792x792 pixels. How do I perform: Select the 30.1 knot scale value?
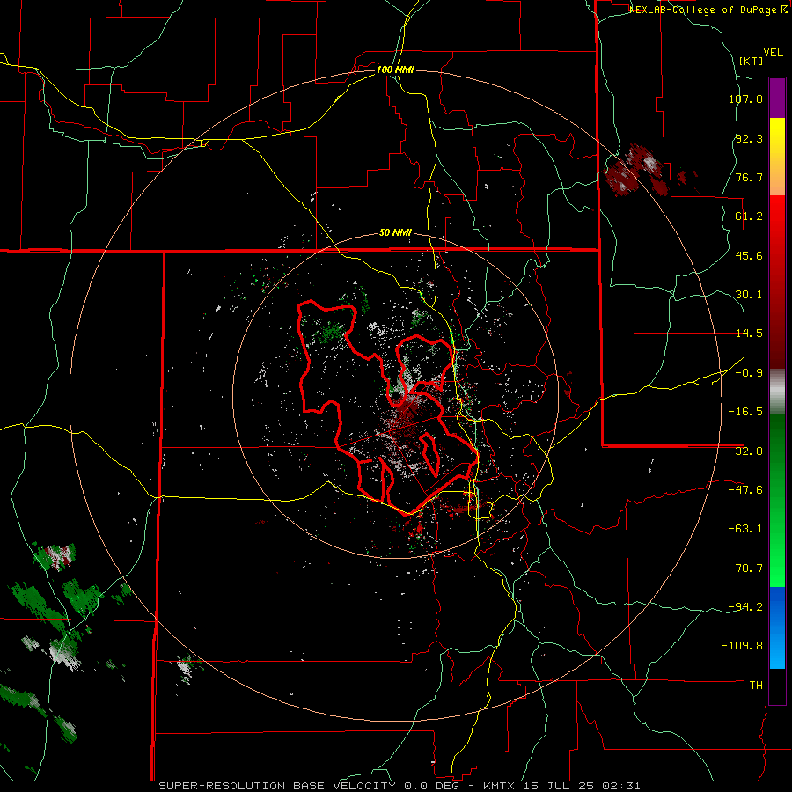(x=749, y=295)
